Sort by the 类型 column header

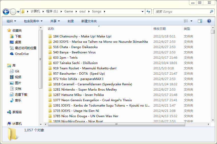(x=187, y=29)
